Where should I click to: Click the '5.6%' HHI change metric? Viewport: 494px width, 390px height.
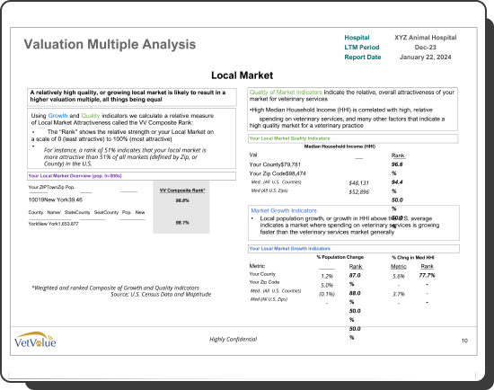(x=399, y=276)
